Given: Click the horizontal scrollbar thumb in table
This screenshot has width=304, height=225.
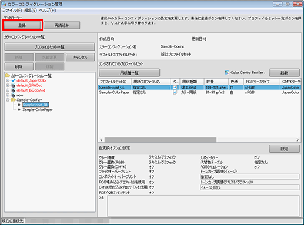Looking at the screenshot, I should (161, 140).
